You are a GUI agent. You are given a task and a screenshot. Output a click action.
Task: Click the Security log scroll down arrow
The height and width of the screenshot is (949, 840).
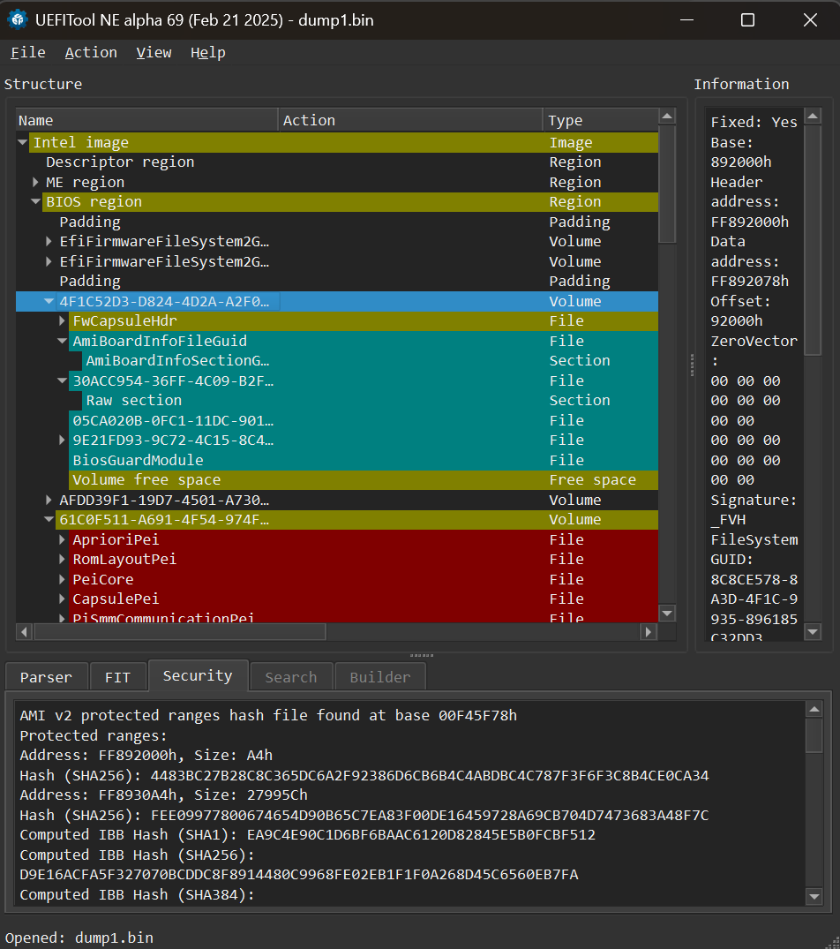[814, 897]
